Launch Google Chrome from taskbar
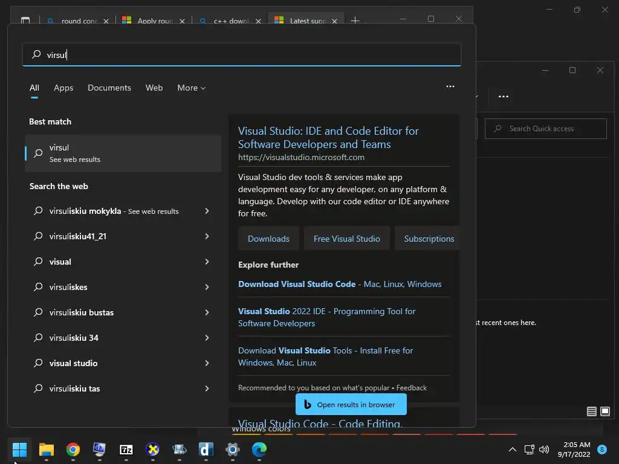The image size is (619, 464). [x=73, y=449]
